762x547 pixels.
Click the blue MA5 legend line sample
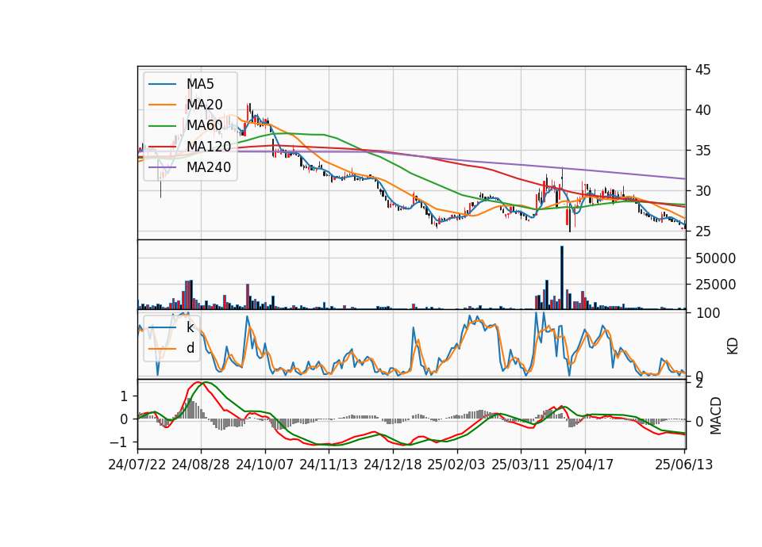162,85
